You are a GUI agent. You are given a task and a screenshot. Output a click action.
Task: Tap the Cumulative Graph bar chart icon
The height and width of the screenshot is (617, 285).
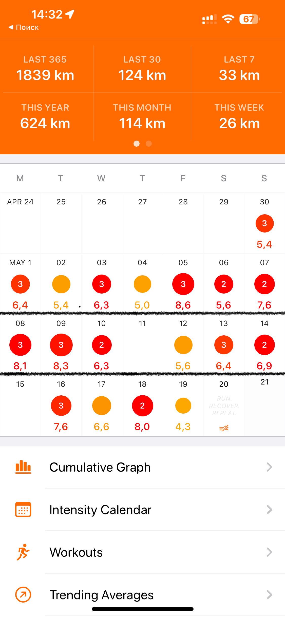pyautogui.click(x=23, y=467)
